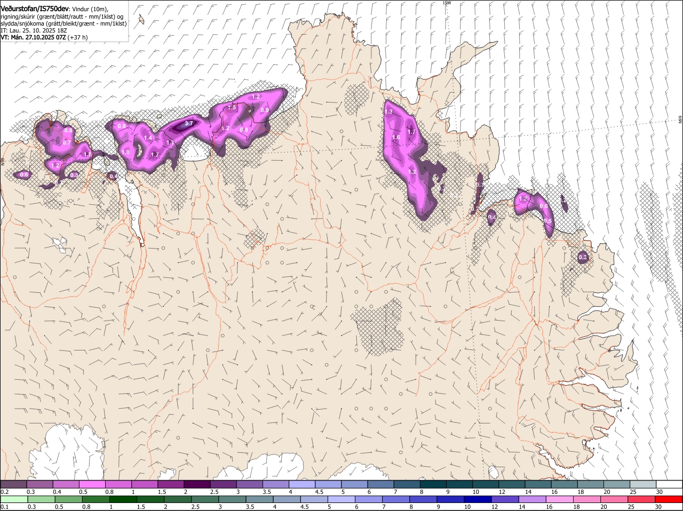
Task: Pick purple-row swatch between 0.5 and 0.8
Action: 92,484
